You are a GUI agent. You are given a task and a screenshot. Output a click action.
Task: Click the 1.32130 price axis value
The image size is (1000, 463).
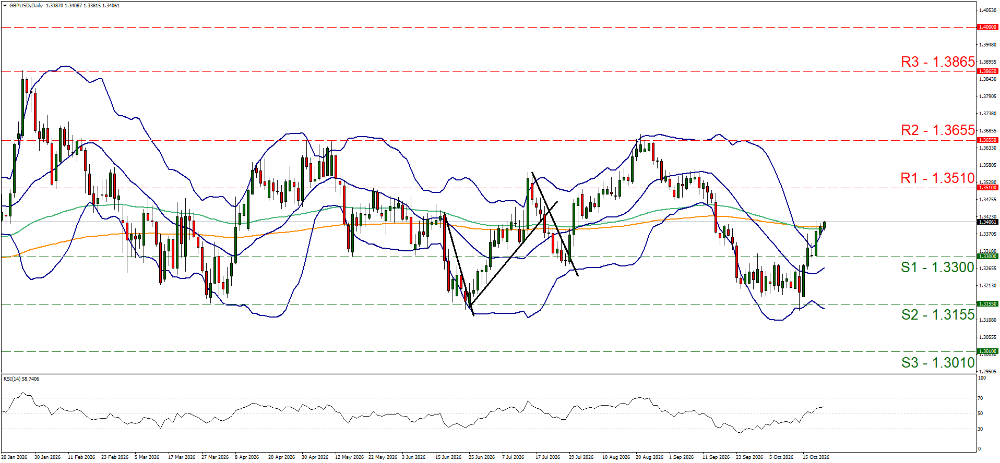tap(987, 286)
